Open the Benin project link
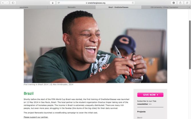This screenshot has height=119, width=191. (x=140, y=118)
